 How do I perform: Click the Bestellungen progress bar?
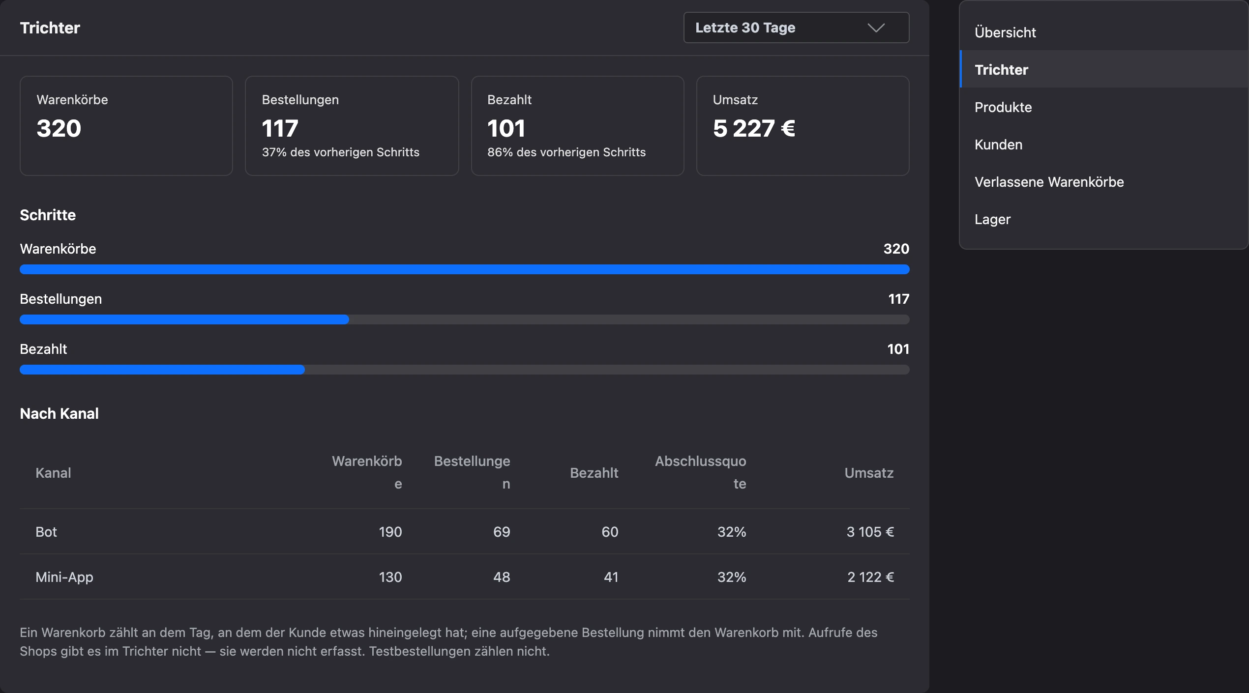pyautogui.click(x=465, y=319)
